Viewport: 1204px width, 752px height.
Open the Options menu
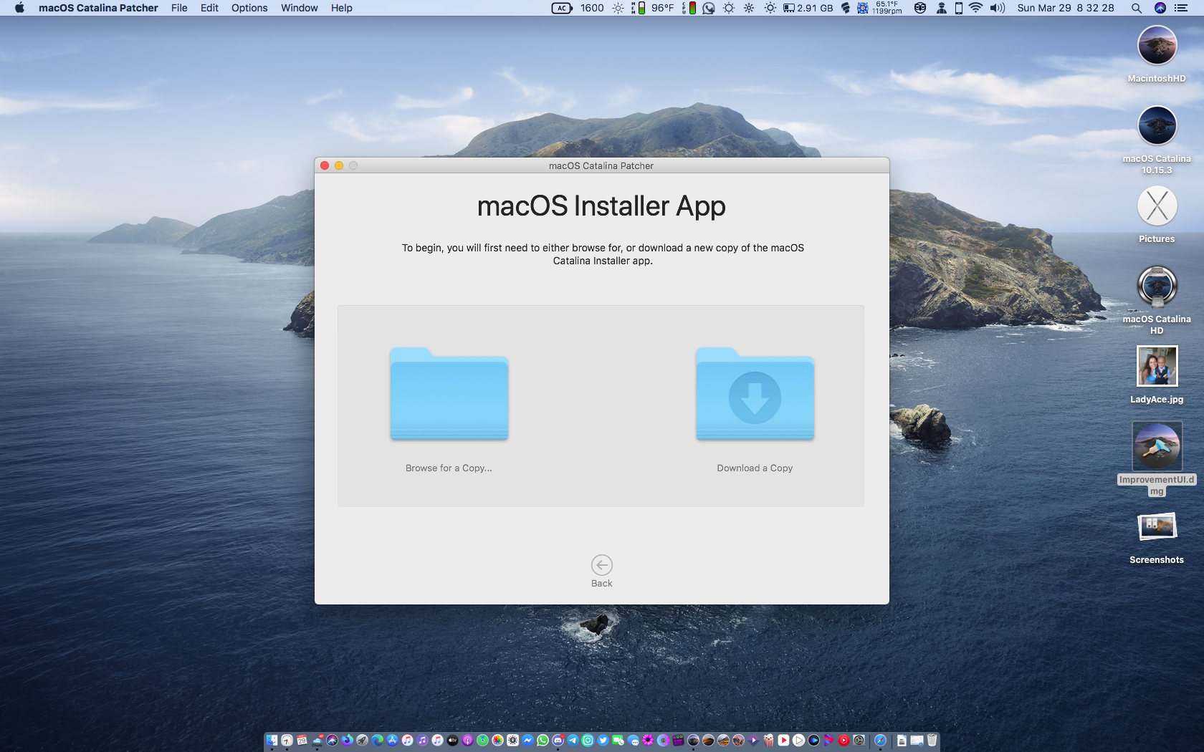(x=249, y=8)
